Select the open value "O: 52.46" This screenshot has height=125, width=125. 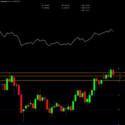(45, 5)
